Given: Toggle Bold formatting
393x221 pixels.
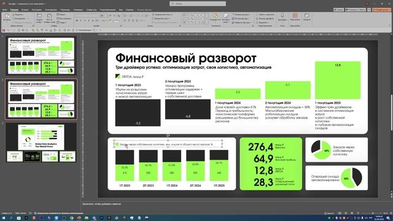Looking at the screenshot, I should click(77, 20).
